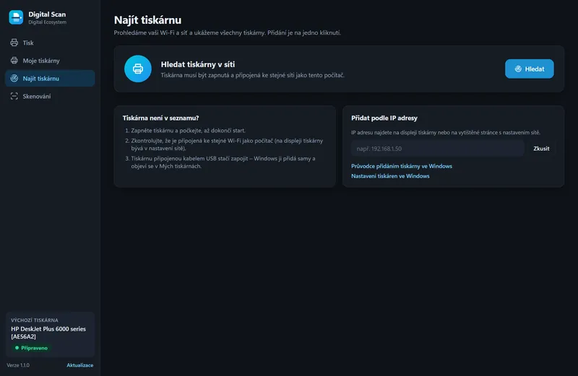Click the Moje tiskárny printer icon

click(x=14, y=61)
